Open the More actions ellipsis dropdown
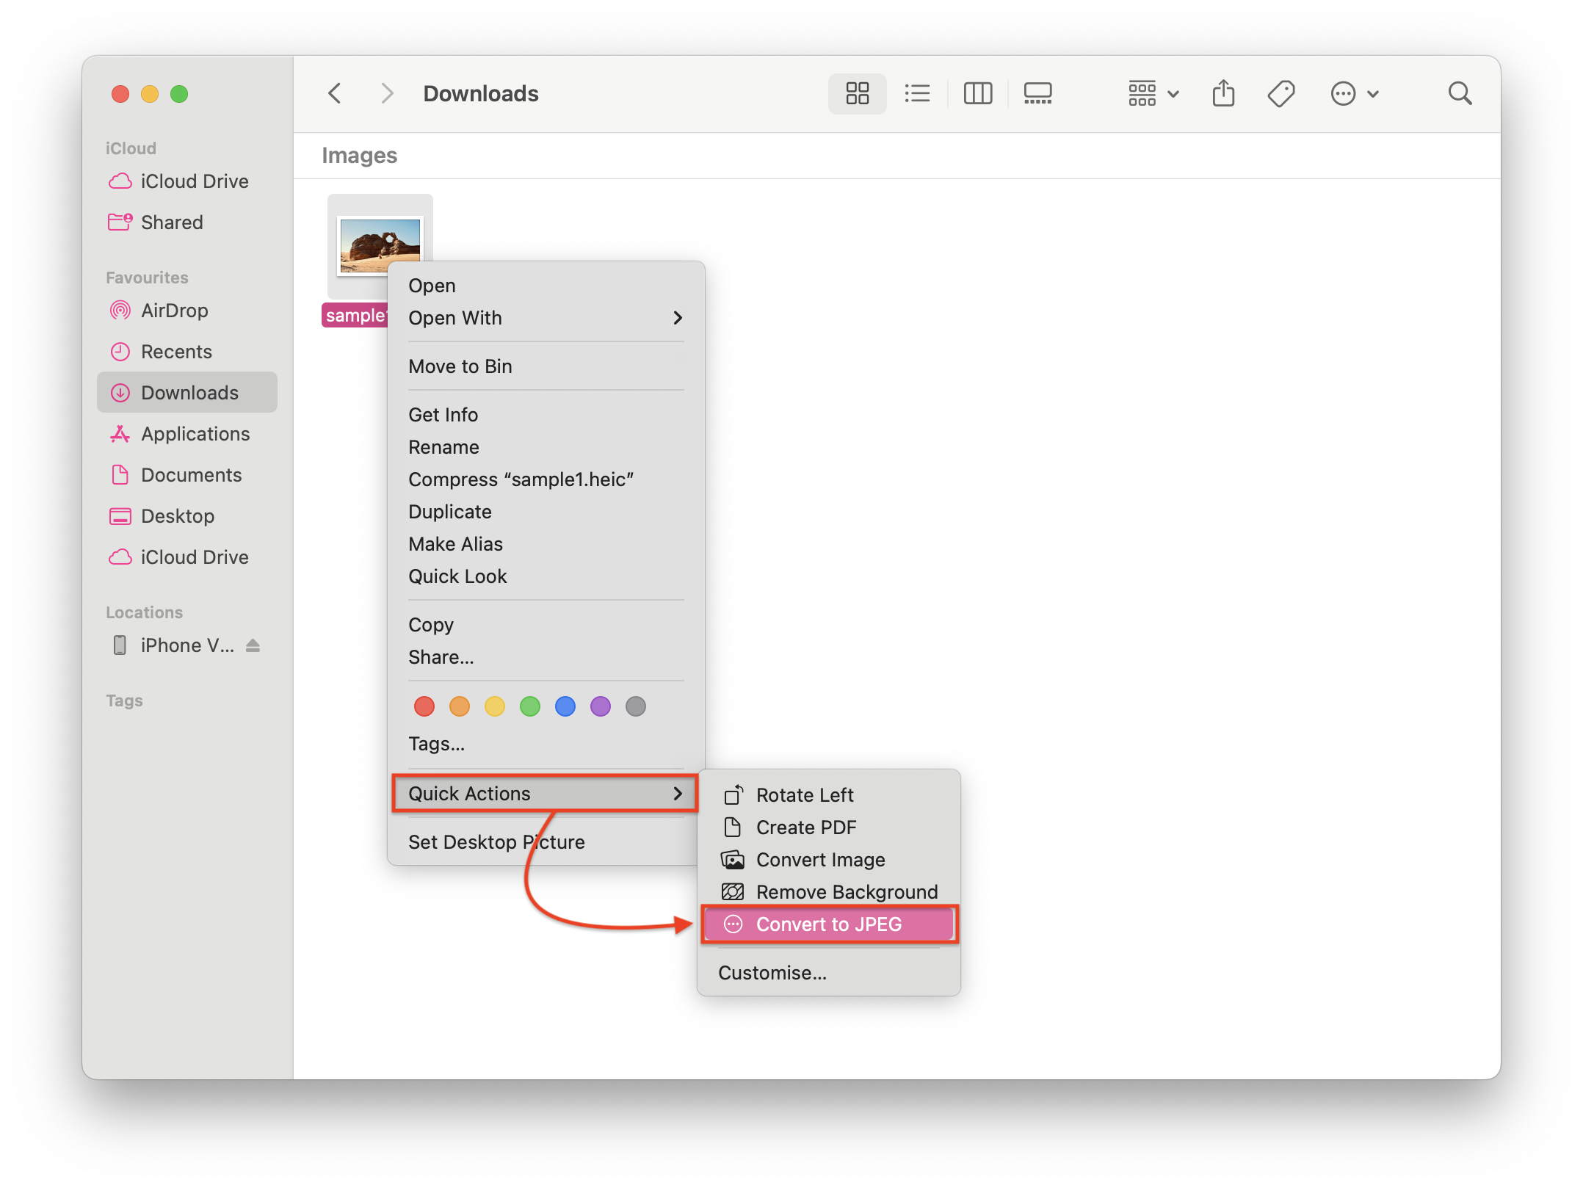The height and width of the screenshot is (1188, 1583). click(x=1355, y=94)
